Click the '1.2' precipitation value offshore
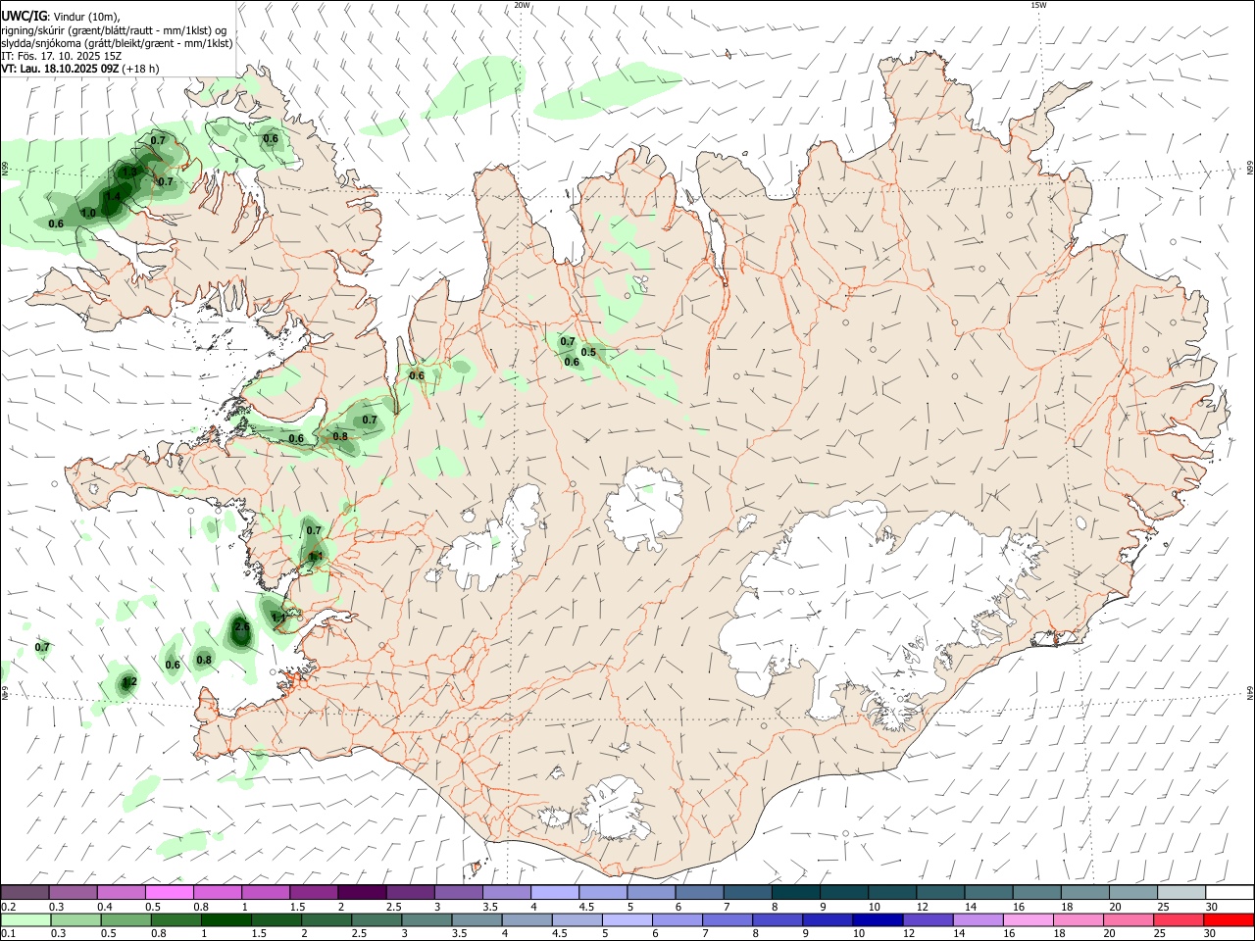Image resolution: width=1255 pixels, height=941 pixels. pyautogui.click(x=129, y=681)
